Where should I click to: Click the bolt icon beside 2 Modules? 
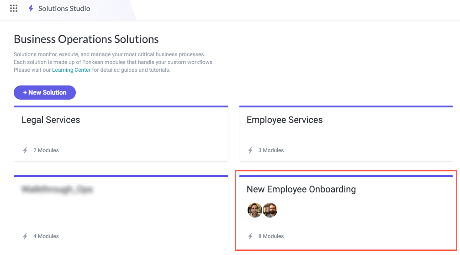(x=25, y=150)
